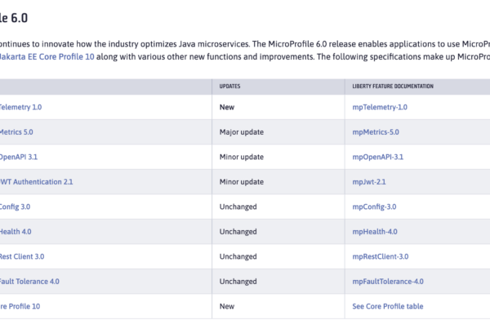This screenshot has width=490, height=329.
Task: Follow the mpFaultTolerance-4.0 feature documentation link
Action: tap(388, 282)
